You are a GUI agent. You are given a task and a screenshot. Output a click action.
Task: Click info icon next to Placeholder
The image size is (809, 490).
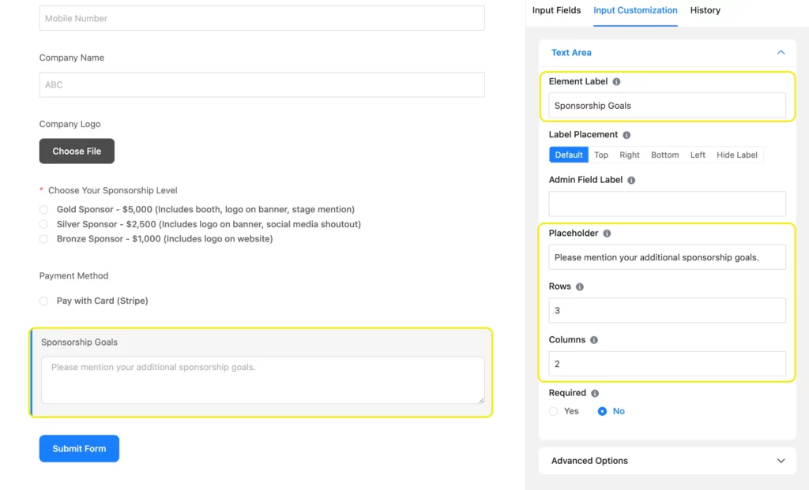point(607,234)
